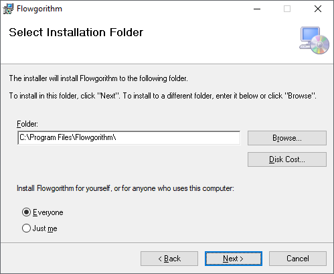Continue with the Next button

(x=234, y=259)
